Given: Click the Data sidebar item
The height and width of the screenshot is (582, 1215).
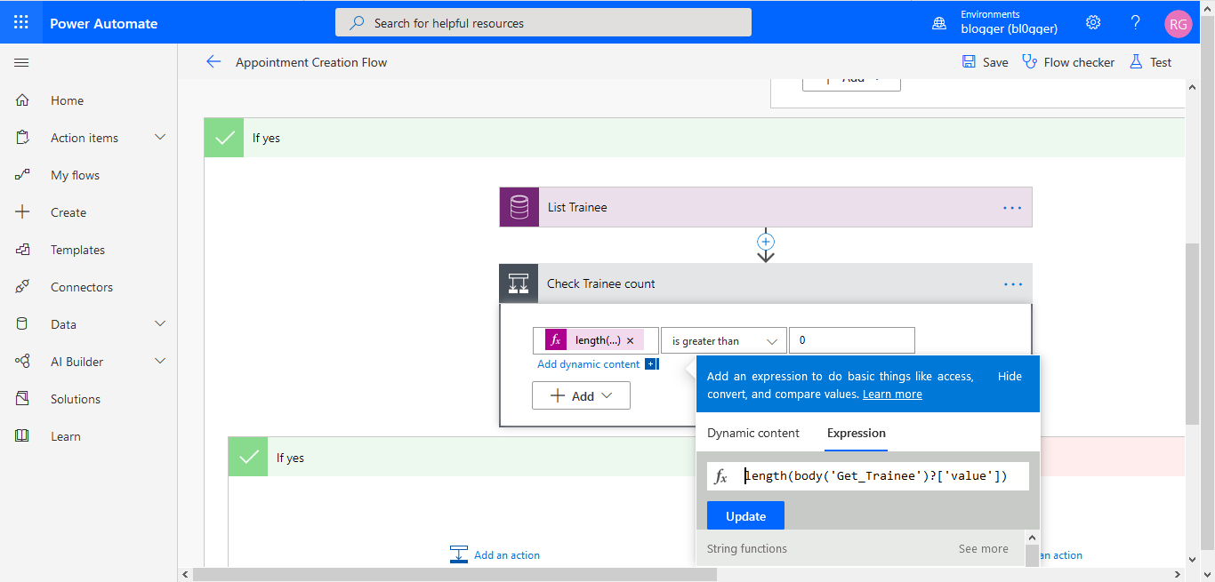Looking at the screenshot, I should pos(63,324).
